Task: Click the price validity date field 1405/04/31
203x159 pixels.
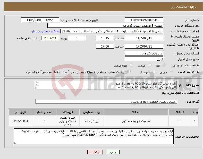Action: [144, 46]
